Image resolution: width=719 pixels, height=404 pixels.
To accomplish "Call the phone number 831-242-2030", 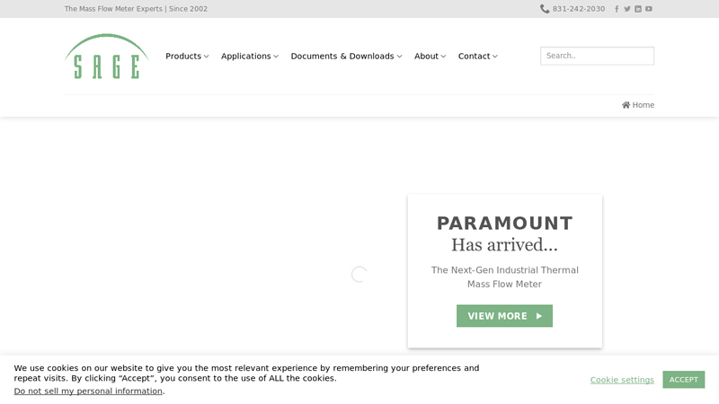I will [579, 9].
